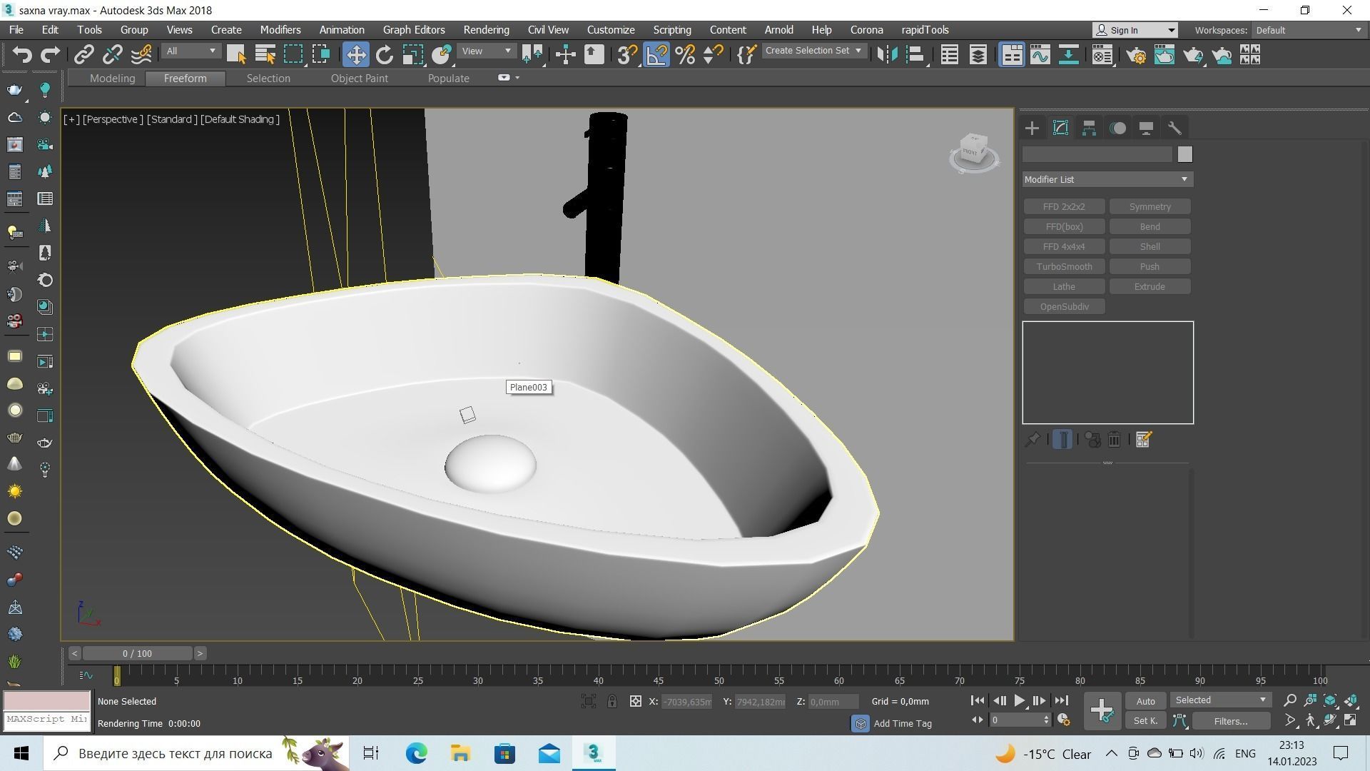Click the Render Production teapot icon
1370x771 pixels.
[x=1193, y=54]
